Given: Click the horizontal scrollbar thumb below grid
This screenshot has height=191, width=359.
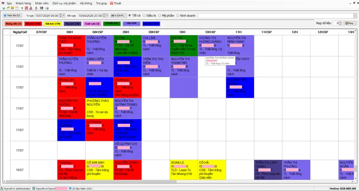Looking at the screenshot, I should 91,182.
